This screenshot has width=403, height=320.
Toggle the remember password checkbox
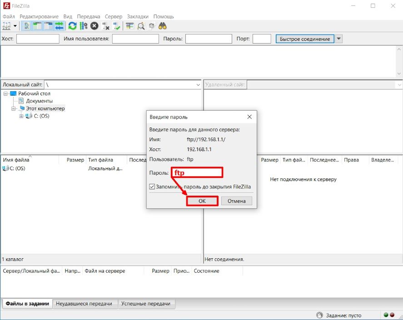152,187
